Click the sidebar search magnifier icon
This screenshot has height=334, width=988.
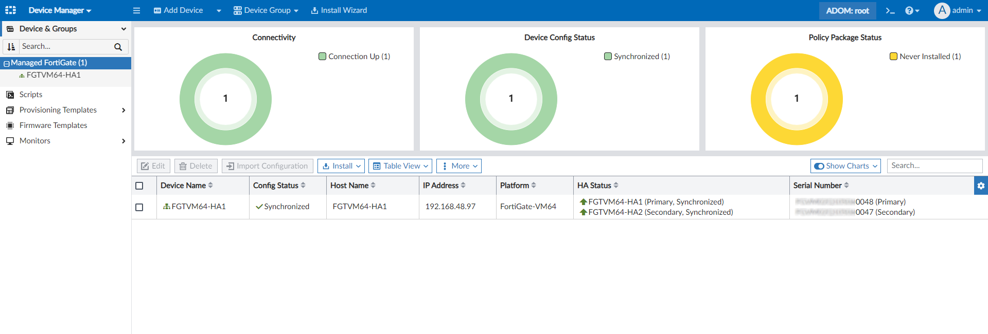tap(118, 47)
